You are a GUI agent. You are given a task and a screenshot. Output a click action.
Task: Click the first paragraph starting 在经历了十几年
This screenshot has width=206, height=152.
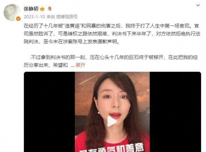click(x=112, y=34)
